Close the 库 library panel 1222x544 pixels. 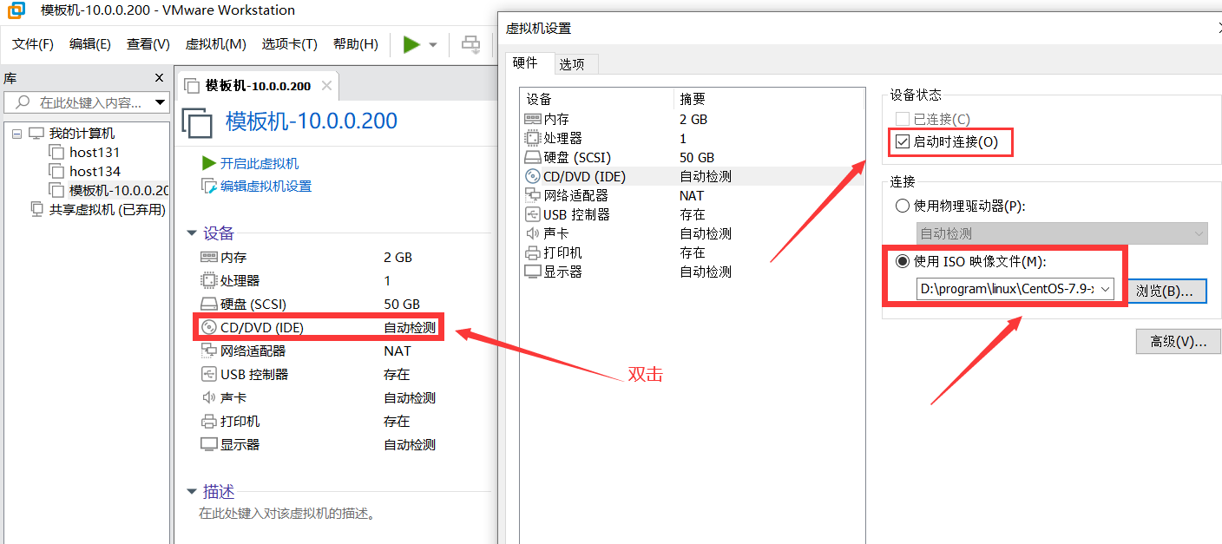(159, 77)
